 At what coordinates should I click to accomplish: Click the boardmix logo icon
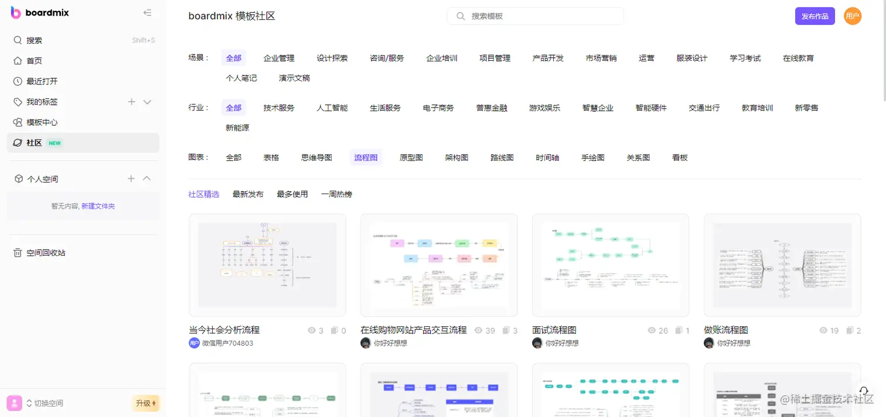[x=16, y=13]
